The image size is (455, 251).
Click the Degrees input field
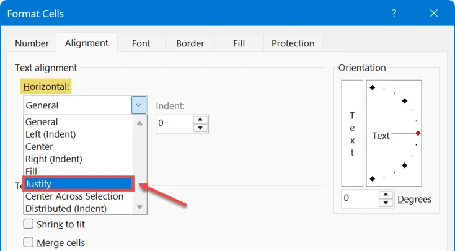pos(360,199)
